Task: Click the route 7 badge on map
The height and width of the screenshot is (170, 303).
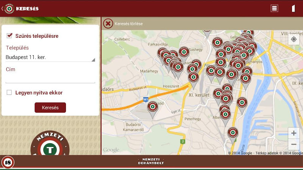Action: click(183, 142)
